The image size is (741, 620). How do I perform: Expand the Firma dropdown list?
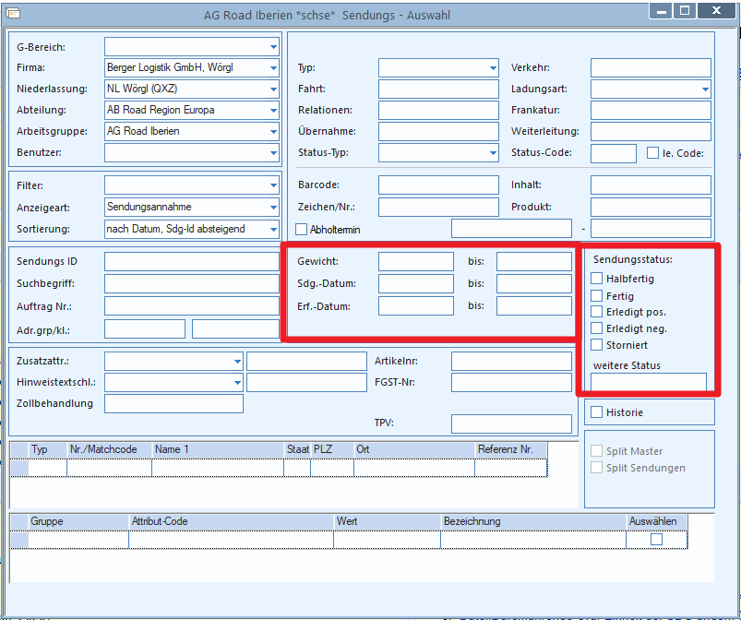pos(273,67)
